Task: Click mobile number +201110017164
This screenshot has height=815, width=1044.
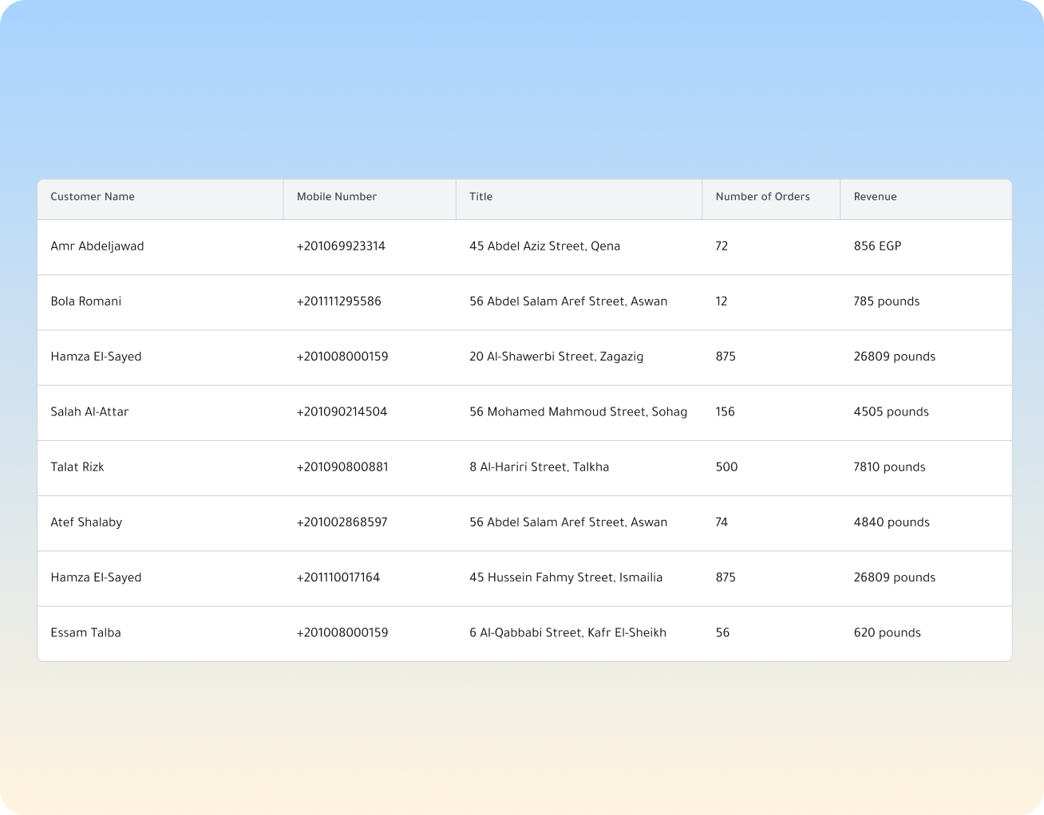Action: tap(338, 577)
